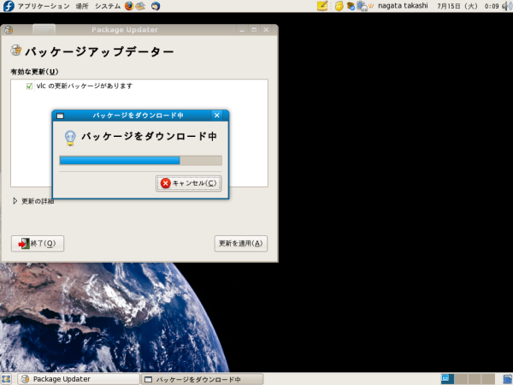Click the package icon beside パッケージアップデーター heading

pos(15,50)
